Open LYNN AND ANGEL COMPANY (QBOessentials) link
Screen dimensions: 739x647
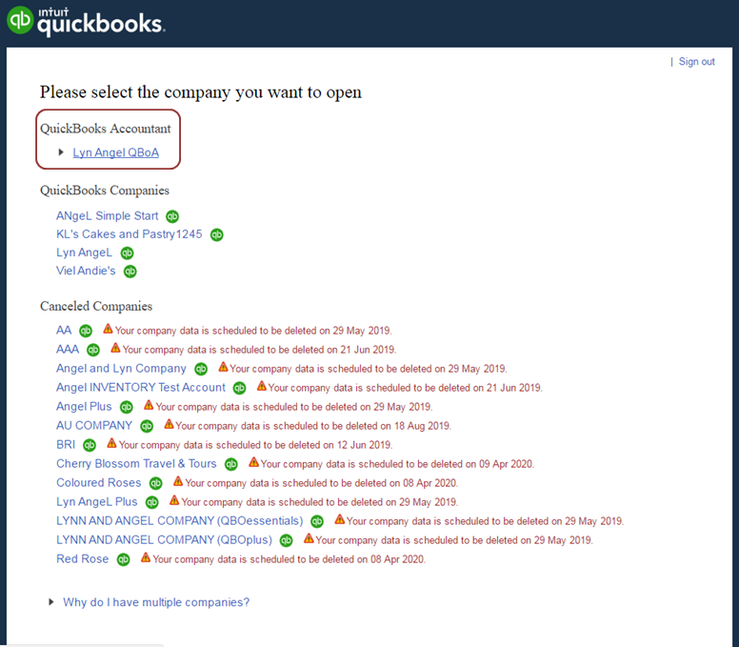click(x=180, y=520)
